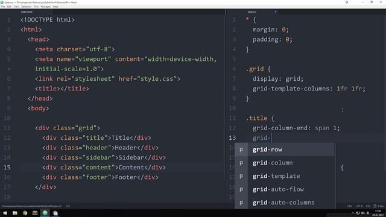Click line number 13 in style.css gutter
The image size is (386, 217).
point(232,138)
